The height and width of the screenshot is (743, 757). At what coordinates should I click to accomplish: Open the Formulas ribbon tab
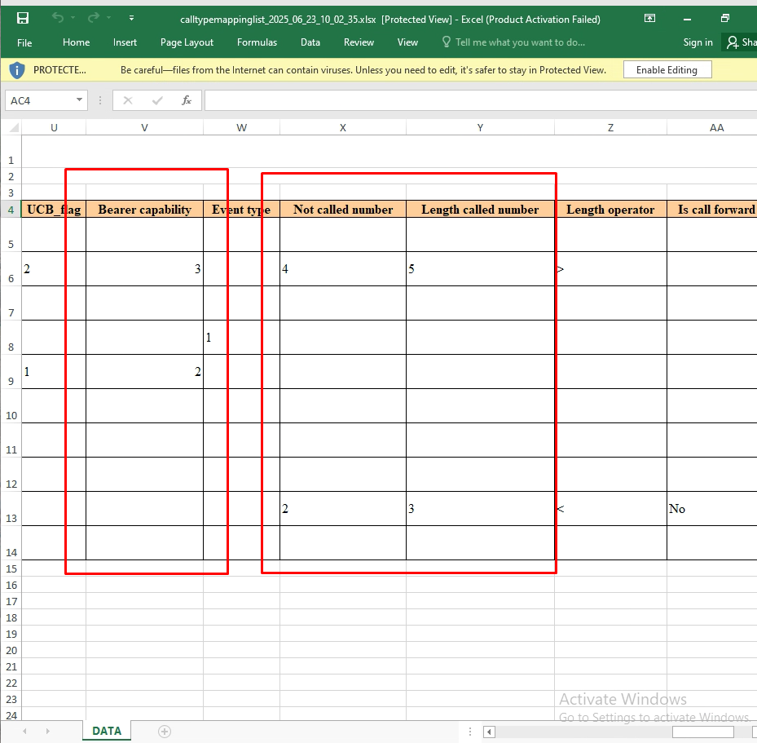pyautogui.click(x=257, y=42)
